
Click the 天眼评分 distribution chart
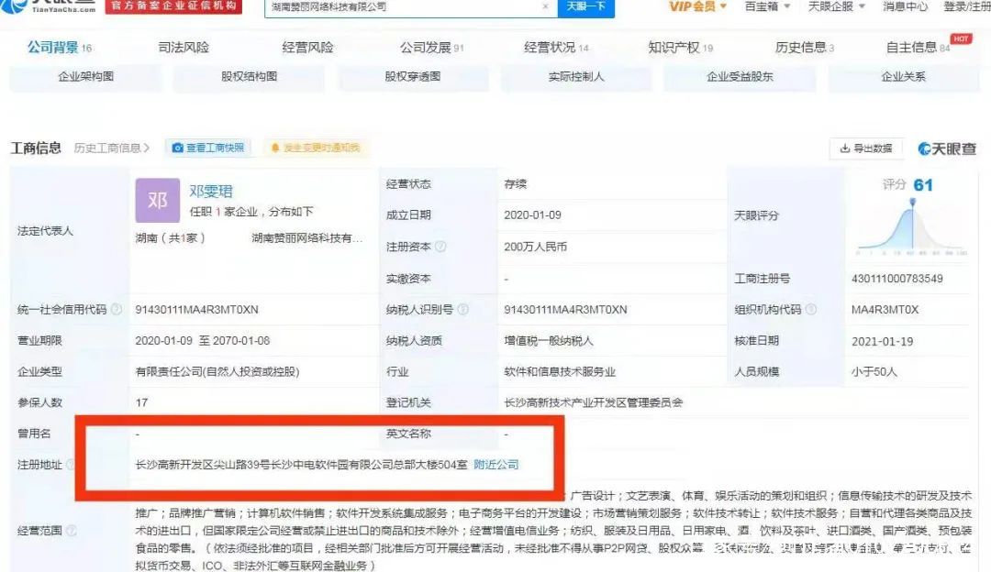[911, 226]
